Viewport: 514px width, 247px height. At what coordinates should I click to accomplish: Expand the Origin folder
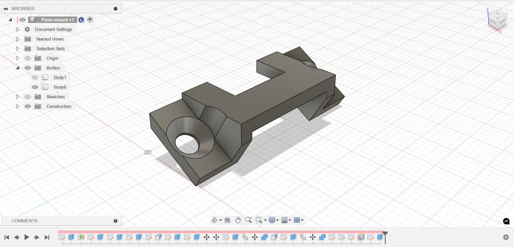(17, 59)
